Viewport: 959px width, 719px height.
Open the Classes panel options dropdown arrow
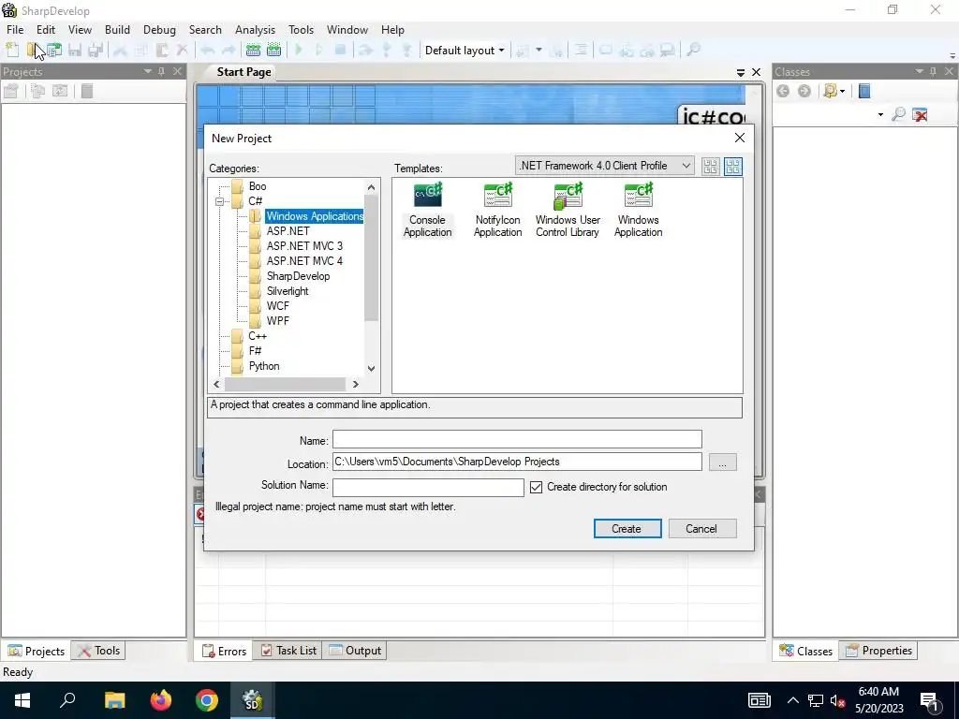click(x=920, y=71)
